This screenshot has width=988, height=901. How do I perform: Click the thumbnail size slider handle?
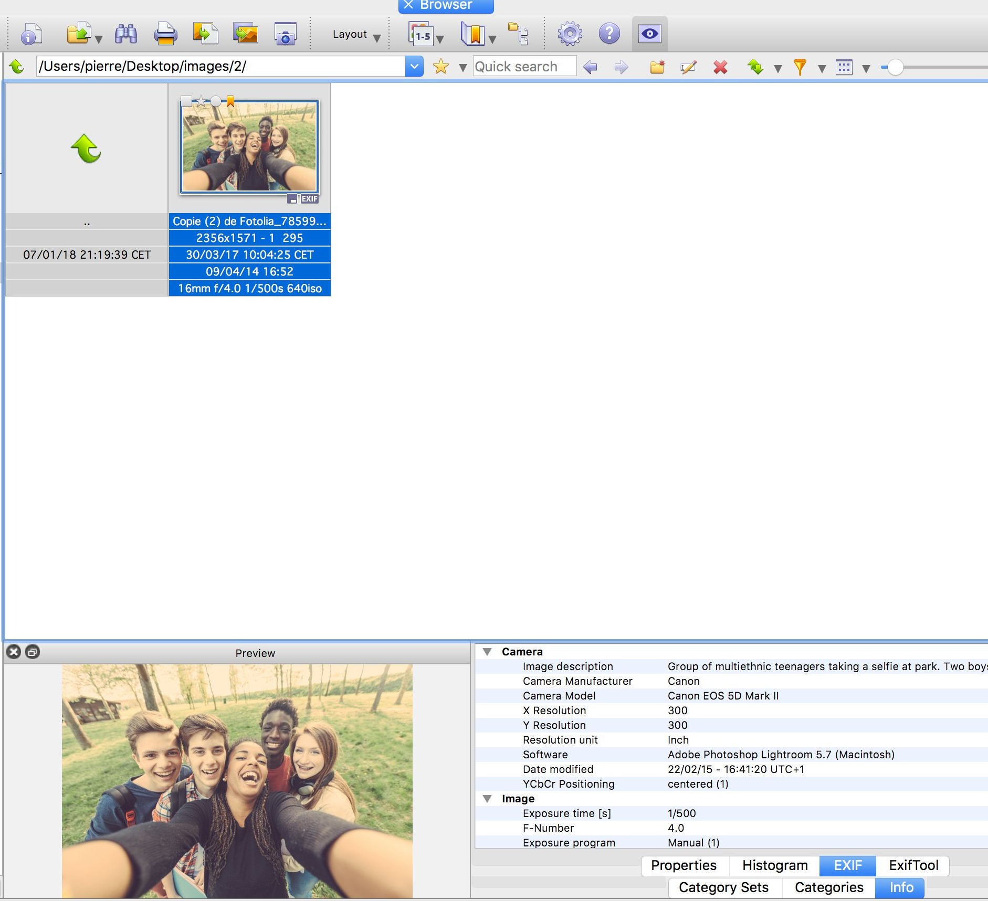point(895,67)
